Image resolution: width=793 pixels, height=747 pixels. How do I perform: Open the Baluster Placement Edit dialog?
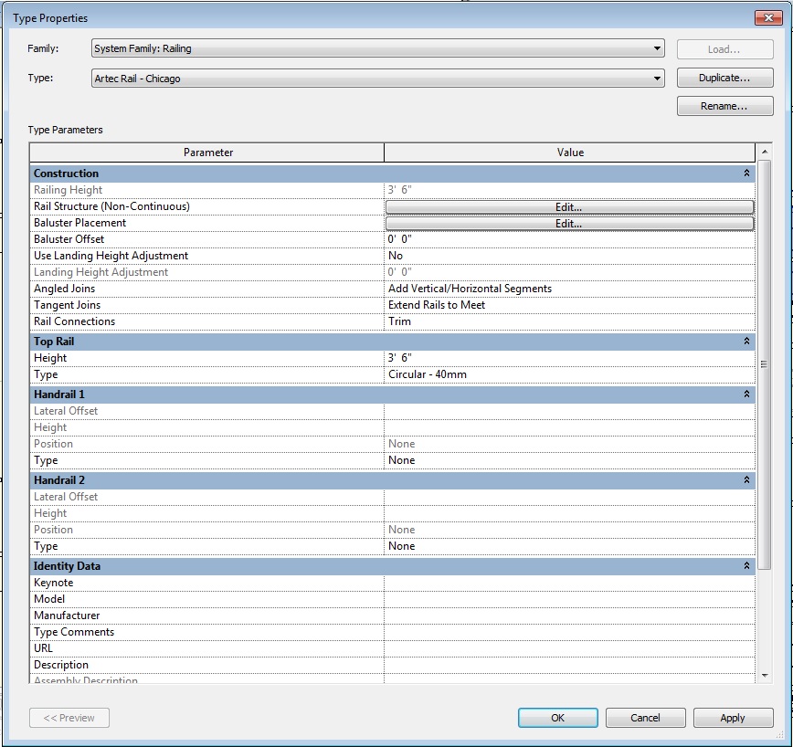pyautogui.click(x=569, y=224)
